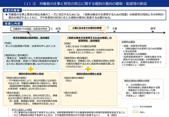The width and height of the screenshot is (169, 117).
Task: Click the line starting ひとり親家庭の場合で希望するとき
Action: pyautogui.click(x=65, y=115)
